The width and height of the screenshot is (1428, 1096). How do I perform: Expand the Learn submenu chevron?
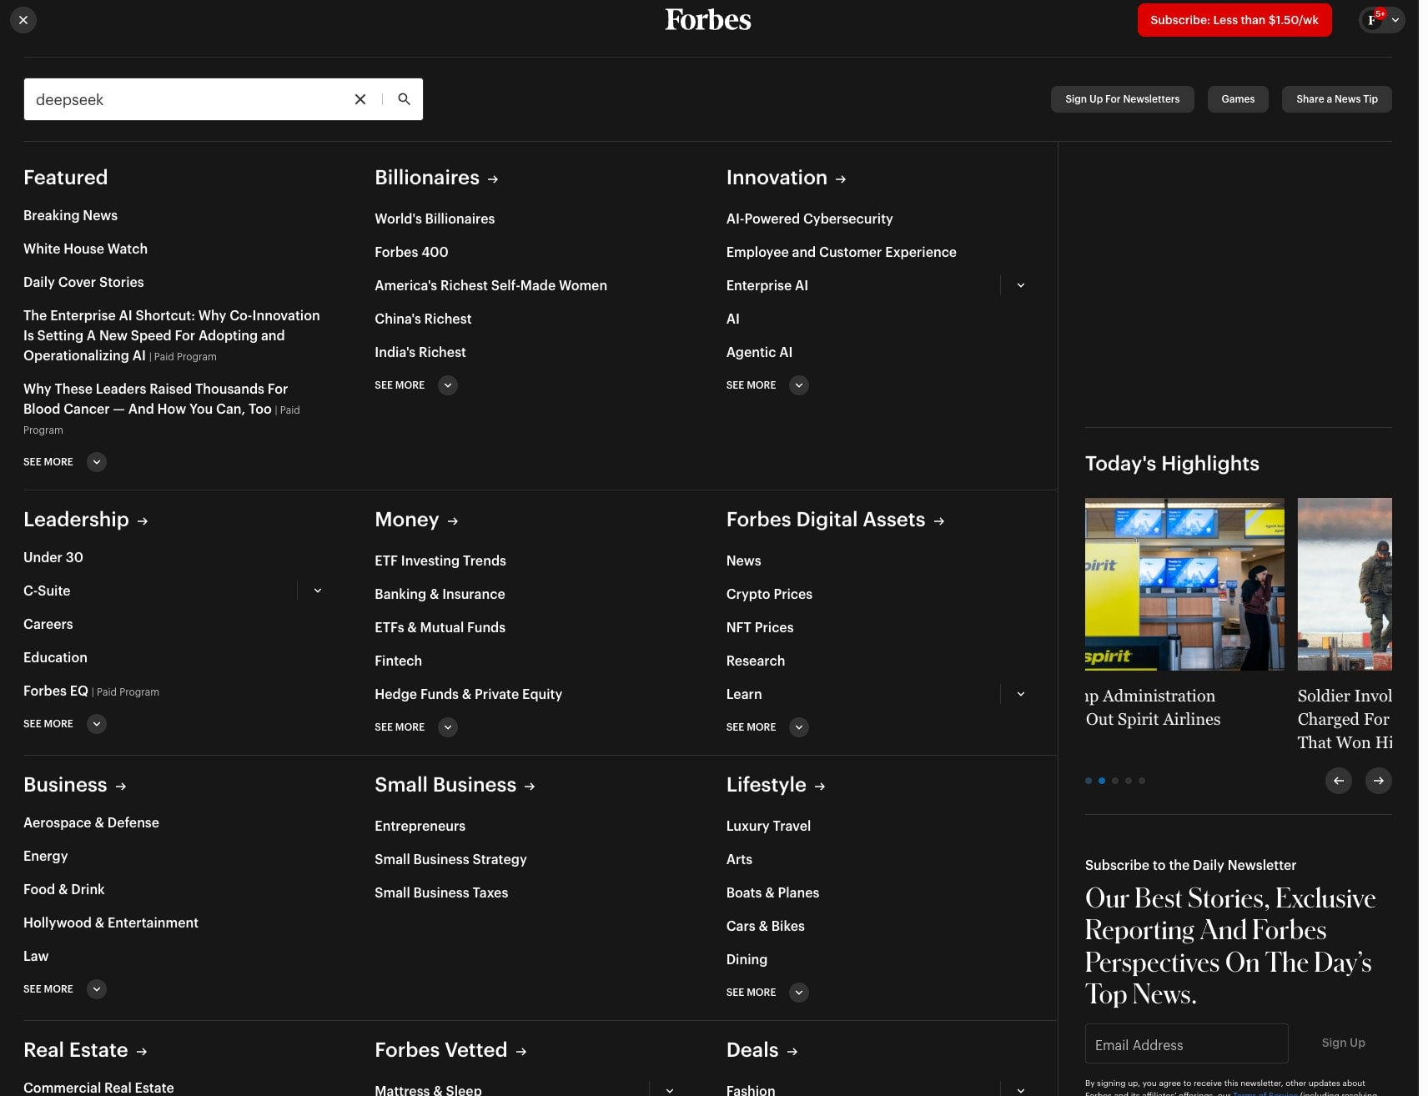click(1021, 694)
